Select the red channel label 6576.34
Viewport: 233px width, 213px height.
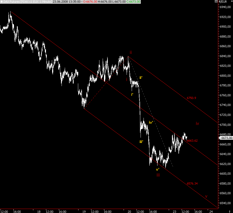pyautogui.click(x=192, y=183)
